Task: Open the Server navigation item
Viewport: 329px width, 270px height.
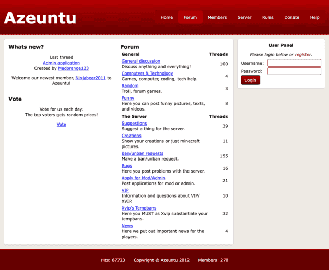Action: coord(244,17)
